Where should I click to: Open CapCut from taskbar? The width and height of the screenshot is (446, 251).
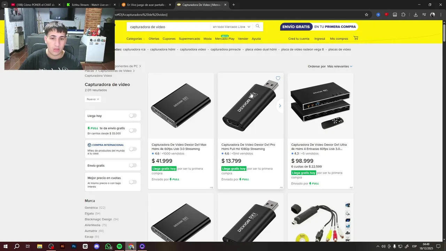click(85, 246)
